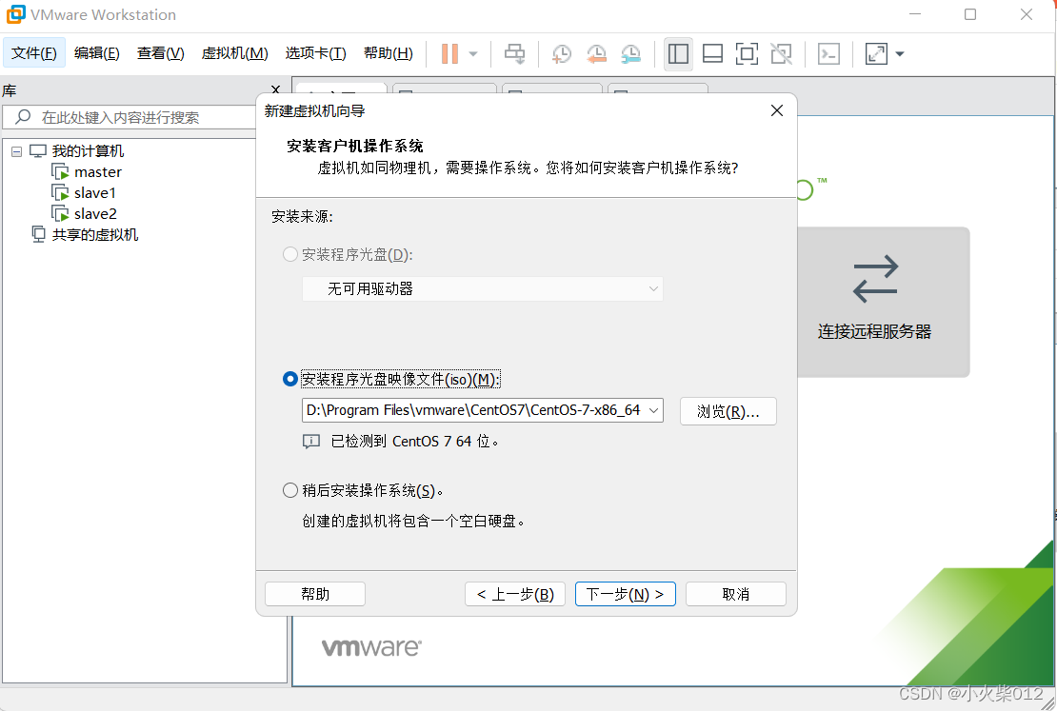Take a snapshot using the clock-plus icon

[x=561, y=54]
